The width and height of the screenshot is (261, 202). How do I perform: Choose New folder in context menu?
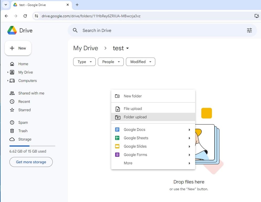click(x=133, y=96)
